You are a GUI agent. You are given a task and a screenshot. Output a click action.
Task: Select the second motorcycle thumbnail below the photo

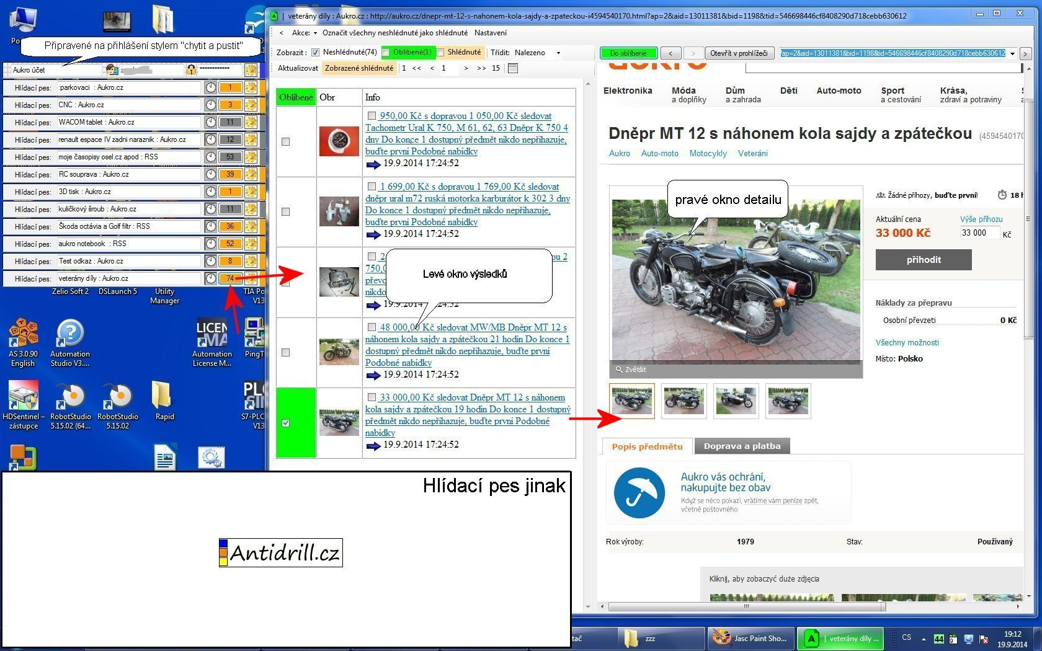point(684,401)
